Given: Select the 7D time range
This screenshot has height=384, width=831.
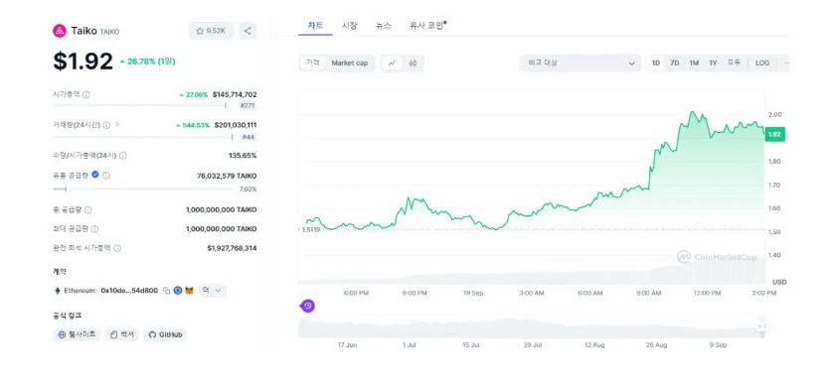Looking at the screenshot, I should tap(675, 63).
